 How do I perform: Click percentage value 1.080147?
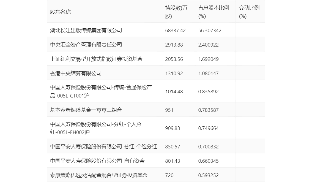point(208,74)
